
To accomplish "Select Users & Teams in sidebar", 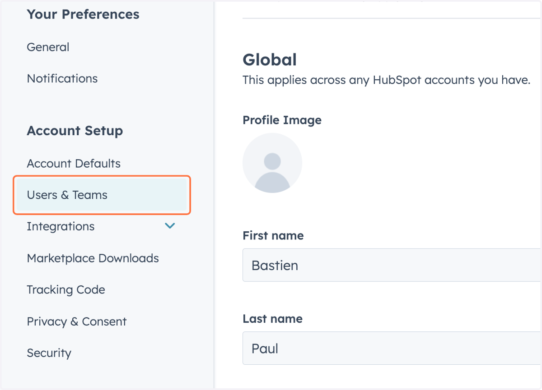I will pyautogui.click(x=102, y=195).
